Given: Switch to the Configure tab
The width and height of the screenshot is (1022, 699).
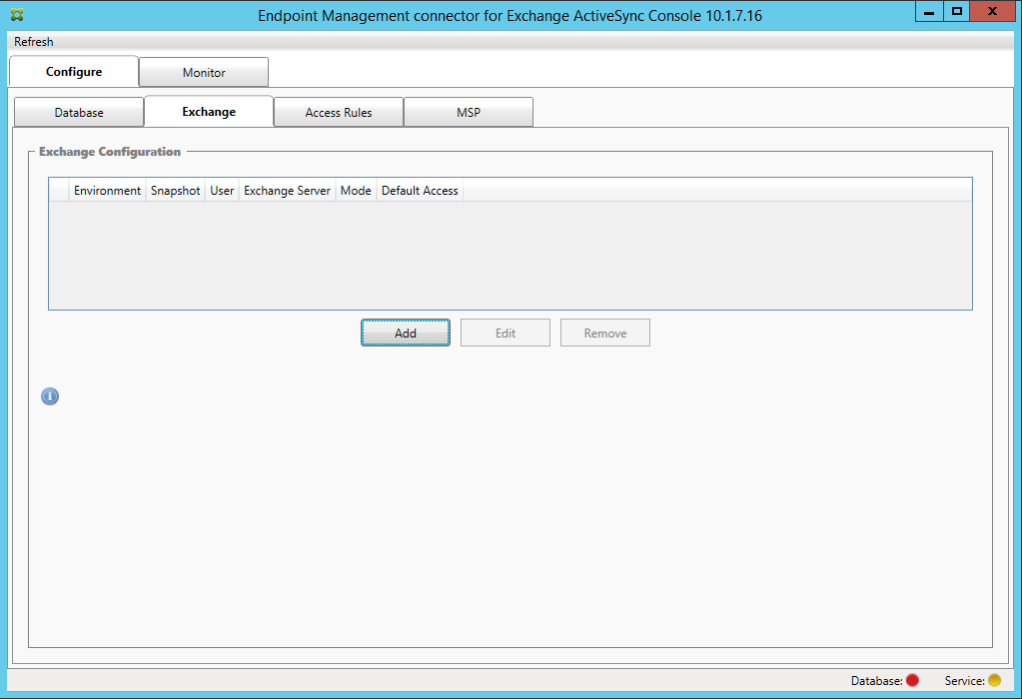Looking at the screenshot, I should [x=74, y=72].
